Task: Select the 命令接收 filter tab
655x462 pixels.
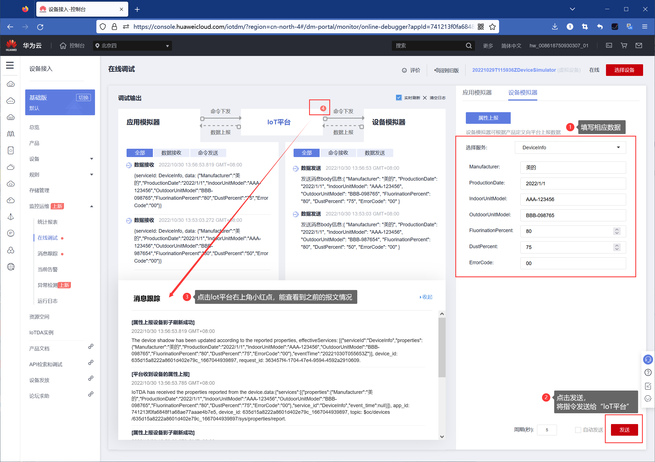Action: click(338, 153)
